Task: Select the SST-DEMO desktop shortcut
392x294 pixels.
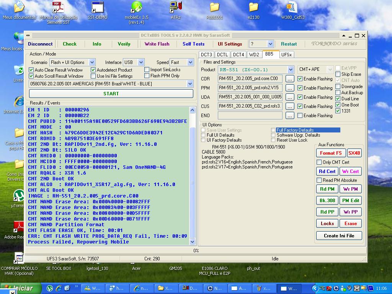Action: pyautogui.click(x=98, y=10)
